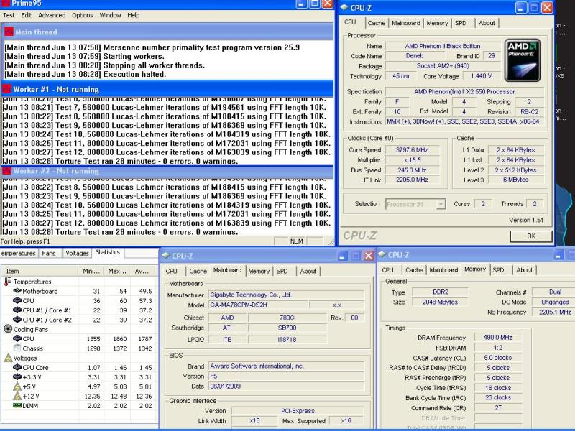Select the Voltages group warning icon

(x=8, y=358)
